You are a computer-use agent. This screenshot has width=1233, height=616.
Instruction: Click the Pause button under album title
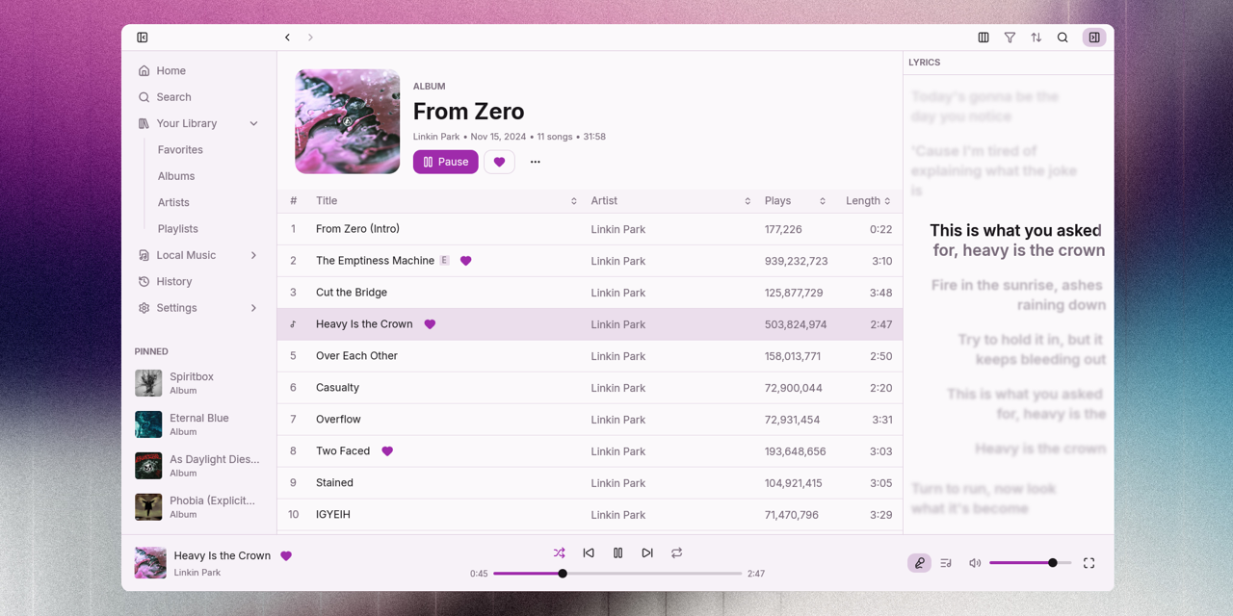point(446,162)
